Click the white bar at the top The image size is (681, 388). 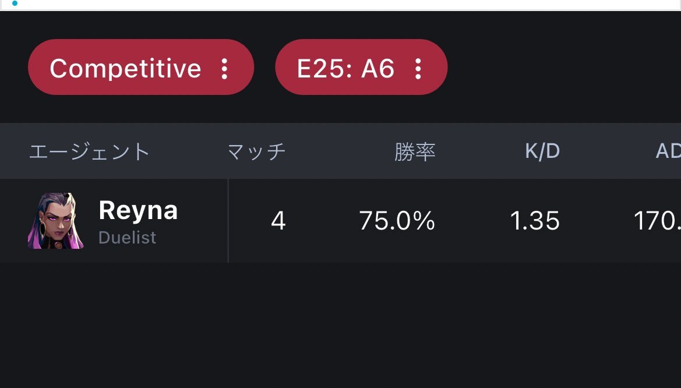(350, 5)
